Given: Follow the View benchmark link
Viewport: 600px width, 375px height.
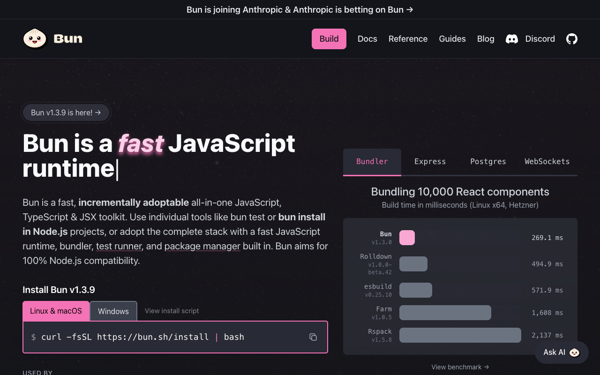Looking at the screenshot, I should tap(460, 367).
